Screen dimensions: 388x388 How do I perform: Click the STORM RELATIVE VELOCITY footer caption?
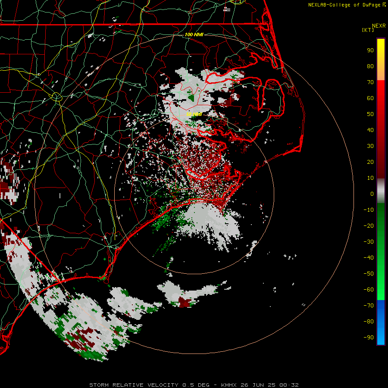tap(194, 385)
